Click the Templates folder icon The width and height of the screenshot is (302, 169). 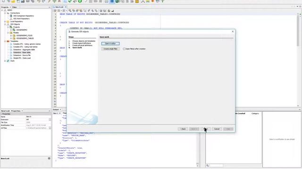[8, 41]
